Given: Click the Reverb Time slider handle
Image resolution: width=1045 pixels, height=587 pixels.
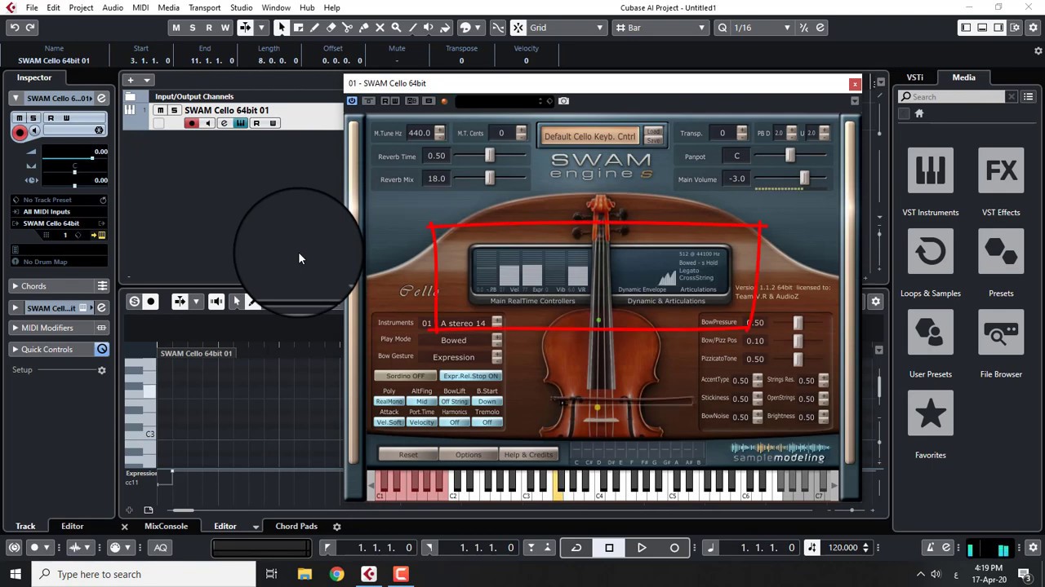Looking at the screenshot, I should pos(490,156).
